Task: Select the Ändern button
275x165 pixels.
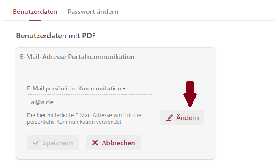Action: [182, 117]
